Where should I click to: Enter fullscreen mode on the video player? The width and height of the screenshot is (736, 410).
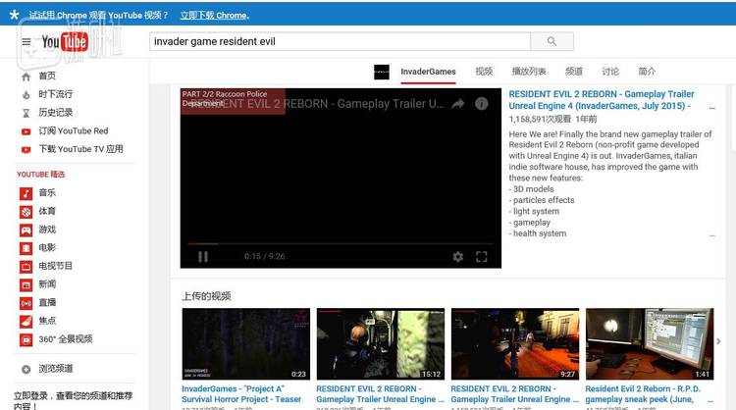click(x=482, y=257)
